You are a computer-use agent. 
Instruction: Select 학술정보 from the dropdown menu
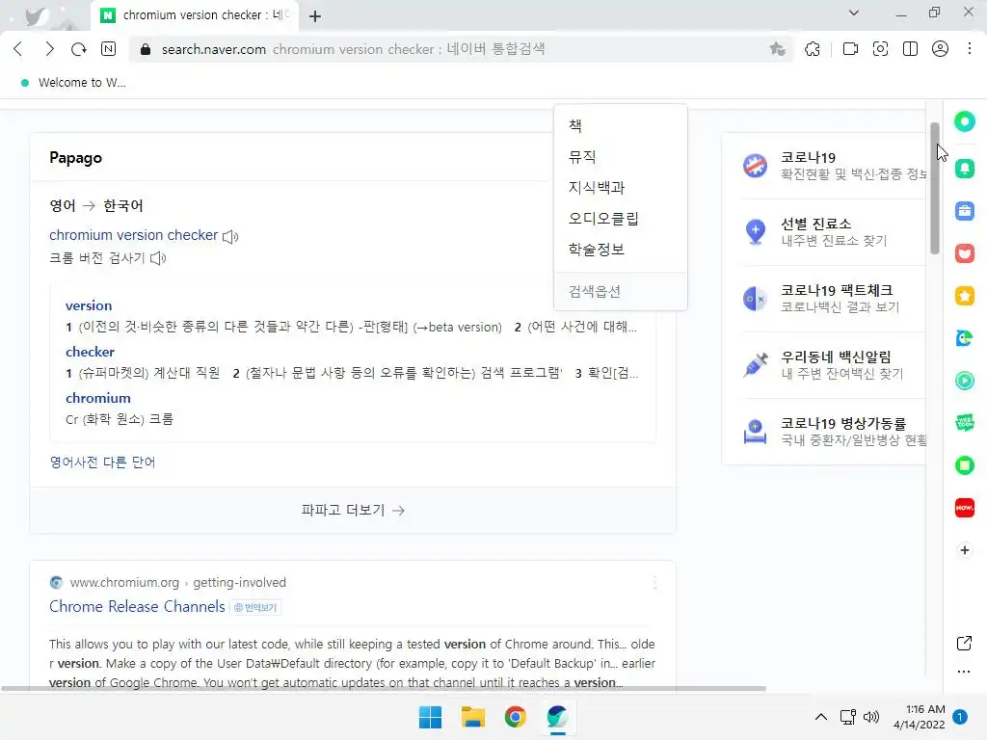620,249
